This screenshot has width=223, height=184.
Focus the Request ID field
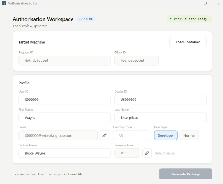click(x=65, y=61)
